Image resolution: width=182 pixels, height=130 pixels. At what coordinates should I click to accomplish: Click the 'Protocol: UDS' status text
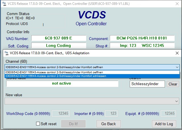[x=17, y=24]
